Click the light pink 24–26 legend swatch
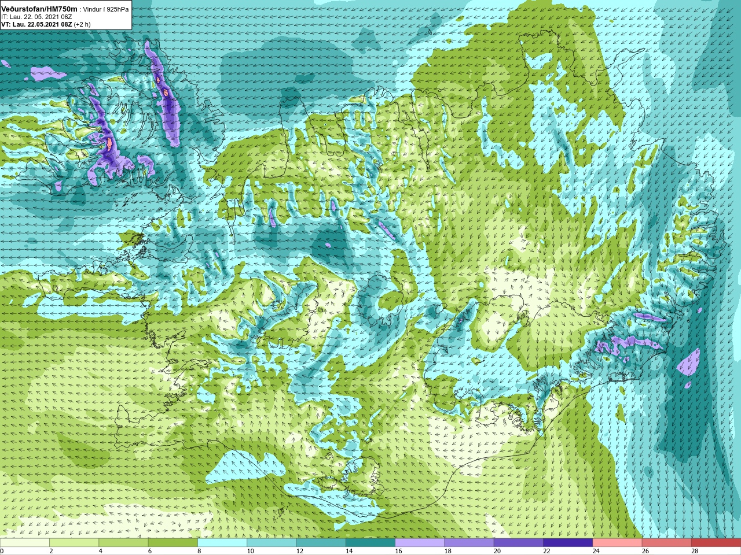Viewport: 741px width, 555px height. click(618, 543)
